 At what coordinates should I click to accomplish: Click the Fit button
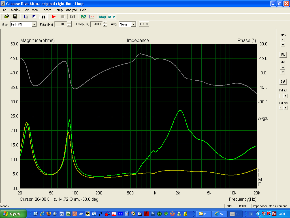tap(283, 54)
